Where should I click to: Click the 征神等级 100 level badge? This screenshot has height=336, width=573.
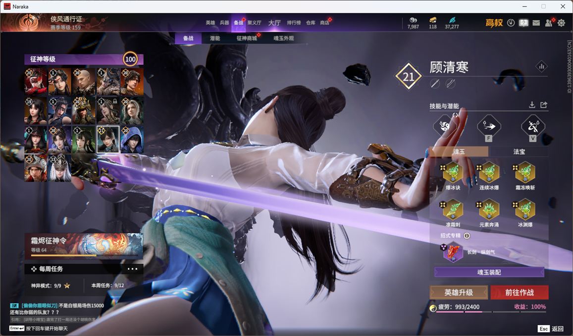click(x=130, y=59)
